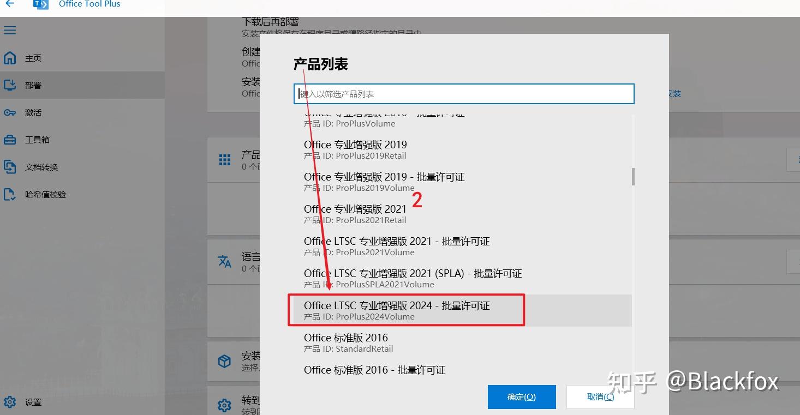This screenshot has height=415, width=800.
Task: Open the 部署 navigation item
Action: tap(82, 85)
